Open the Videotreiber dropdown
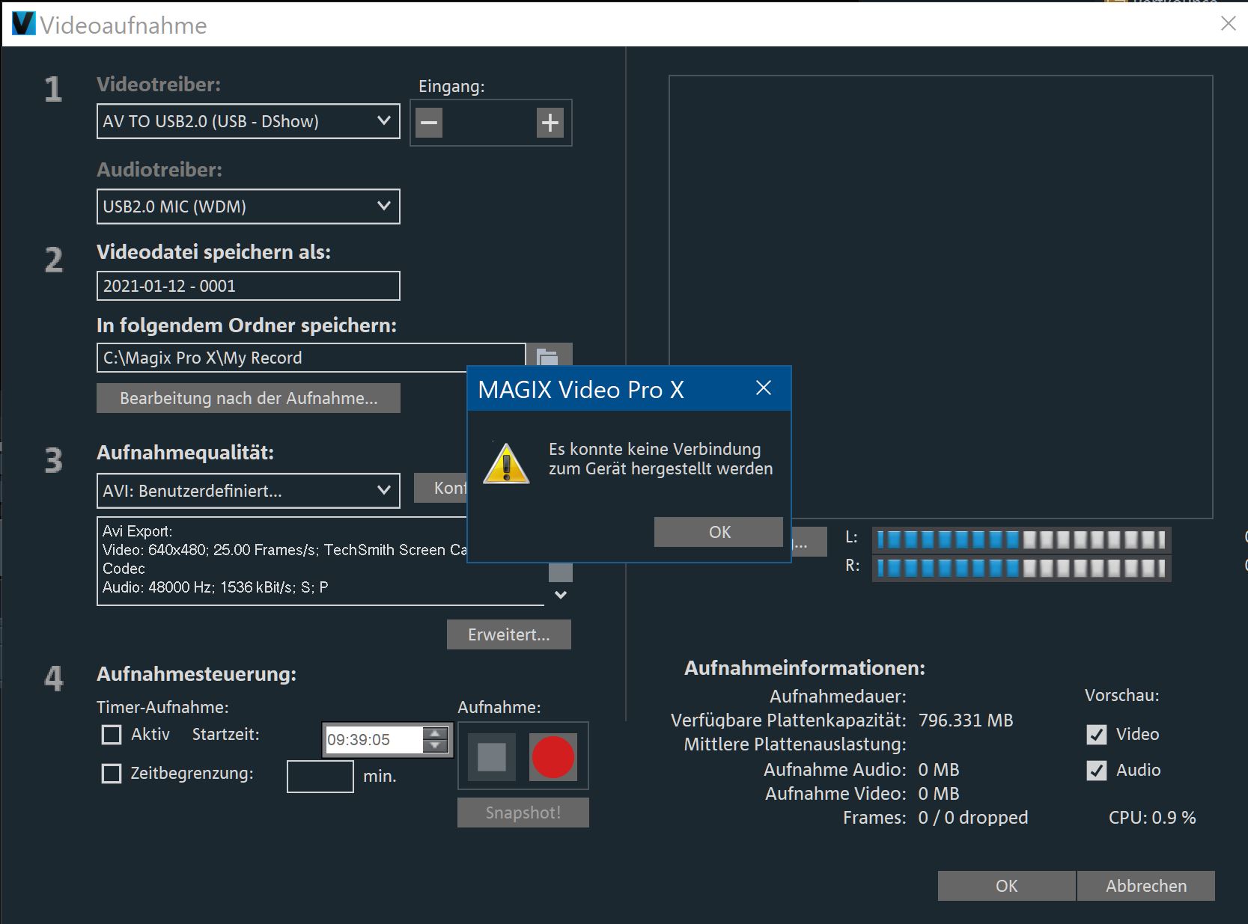 [x=248, y=121]
